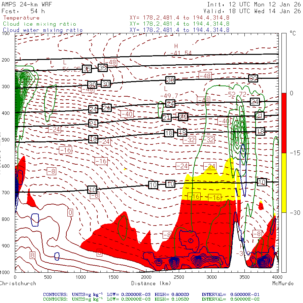Screen dimensions: 303x303
Task: Click the 'Distance (km)' axis title
Action: pos(151,283)
